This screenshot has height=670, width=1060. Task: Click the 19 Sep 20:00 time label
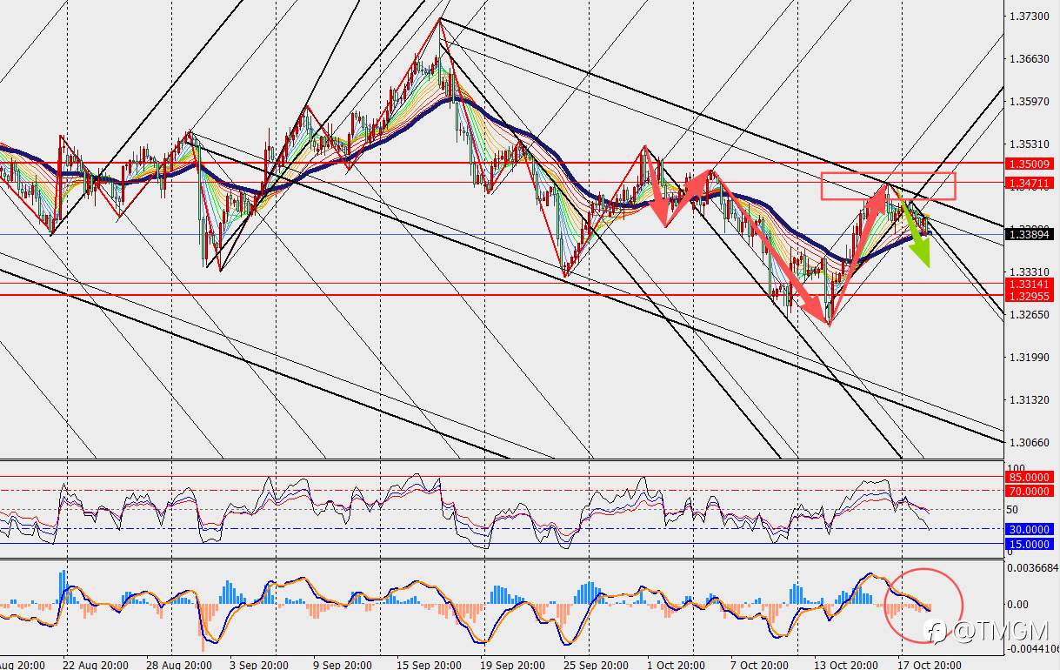513,664
